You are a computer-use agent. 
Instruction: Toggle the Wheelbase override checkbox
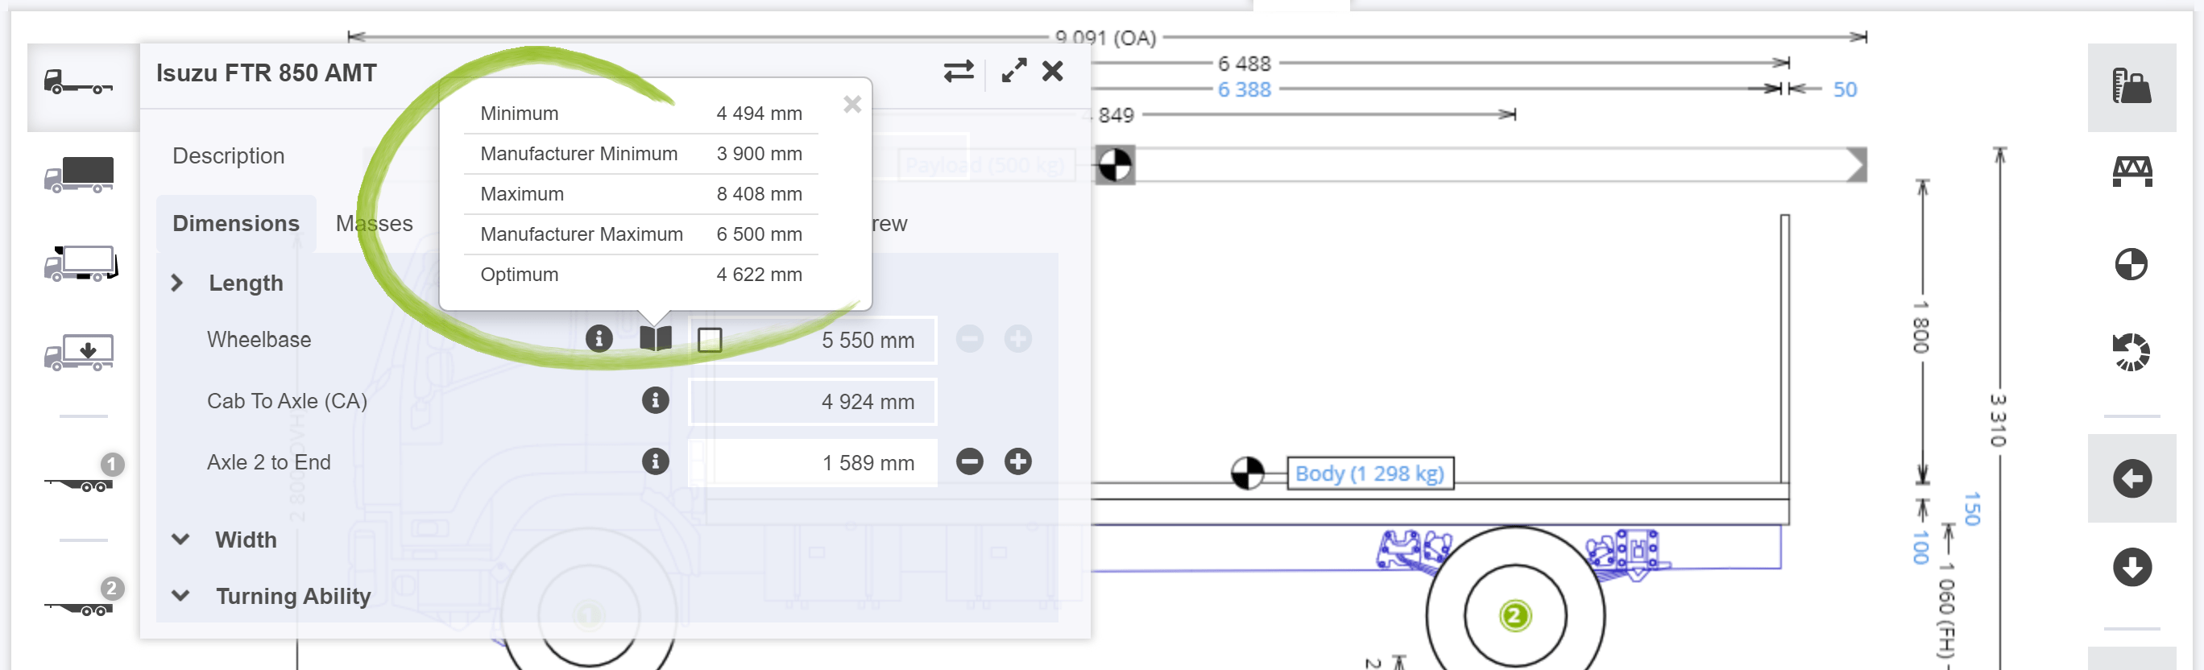pos(709,340)
